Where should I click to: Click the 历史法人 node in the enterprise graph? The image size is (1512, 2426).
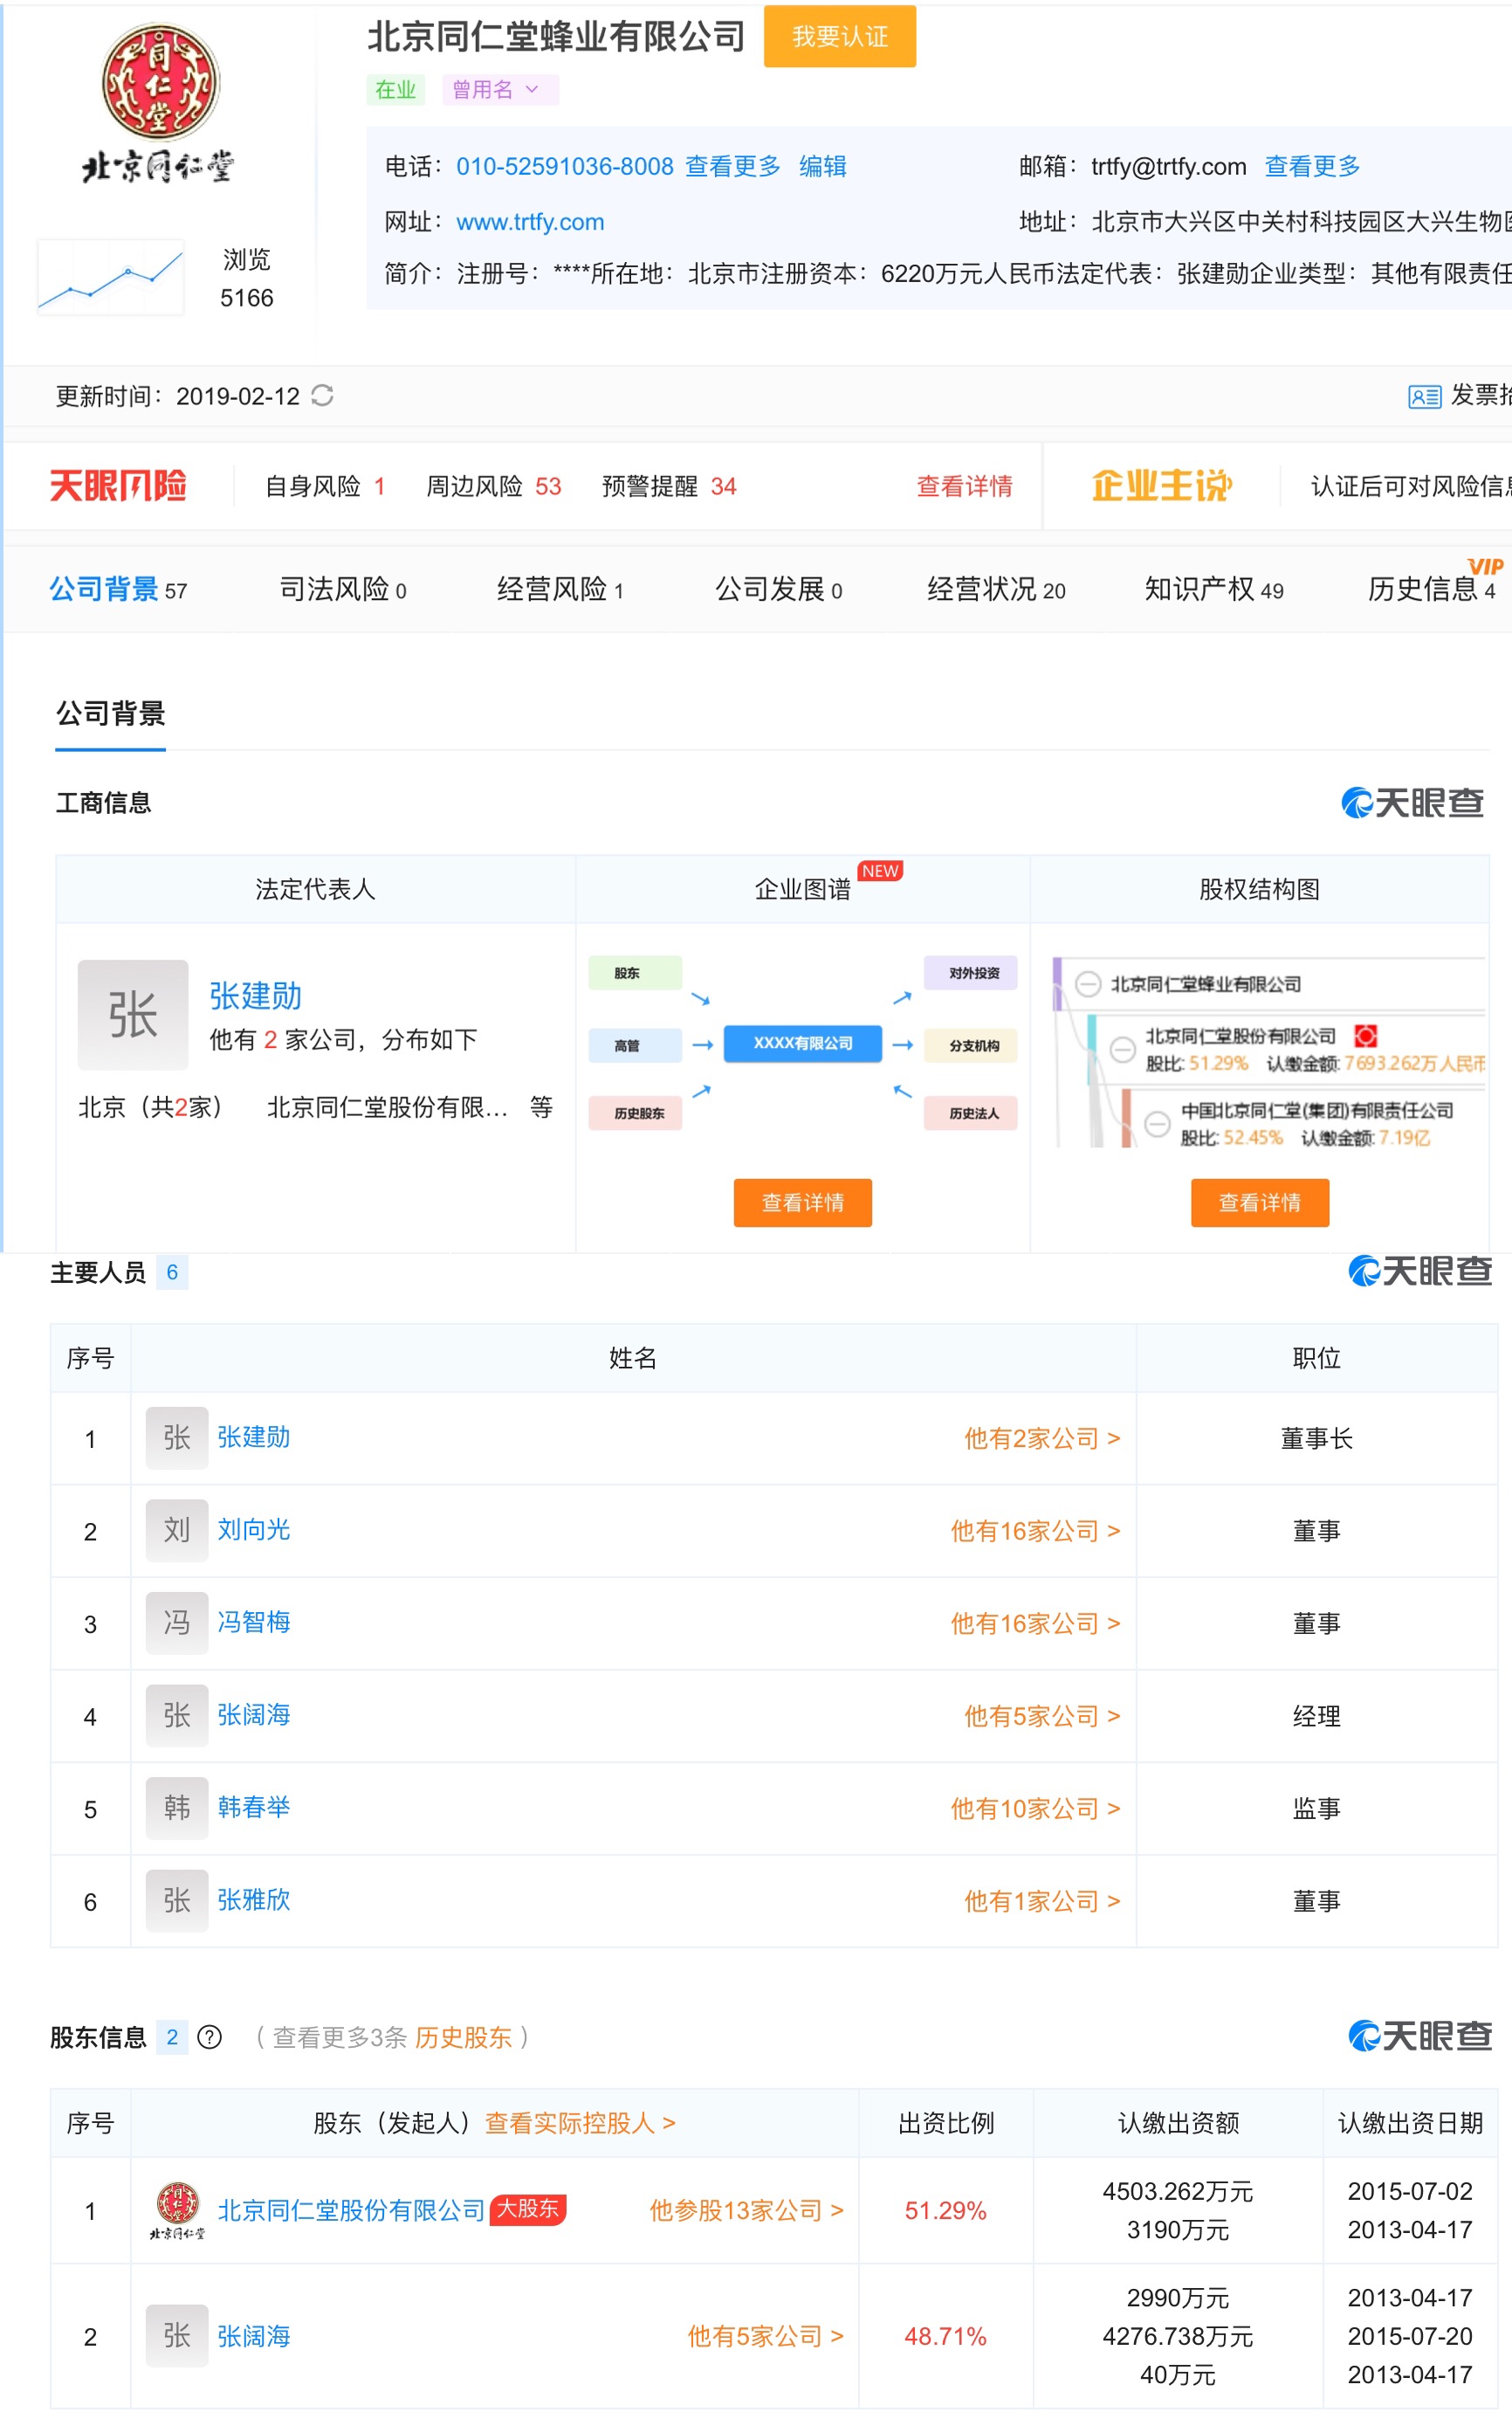tap(971, 1113)
